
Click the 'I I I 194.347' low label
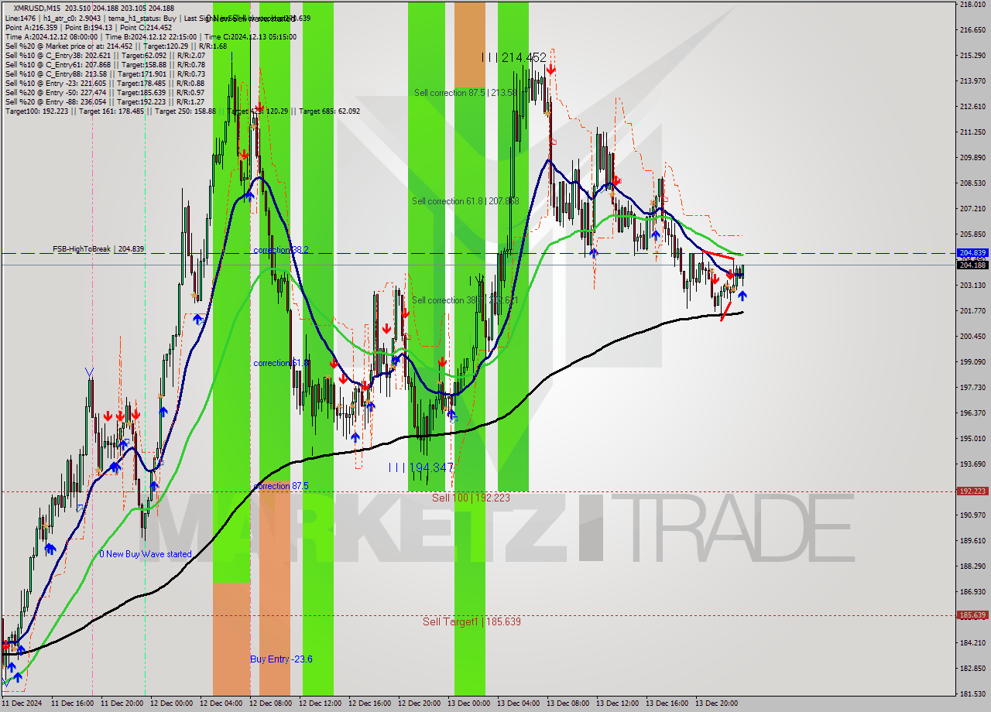click(x=420, y=467)
